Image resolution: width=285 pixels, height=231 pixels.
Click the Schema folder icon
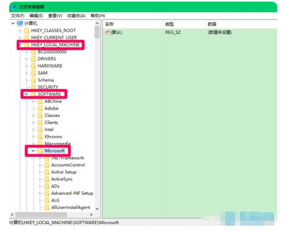click(34, 80)
